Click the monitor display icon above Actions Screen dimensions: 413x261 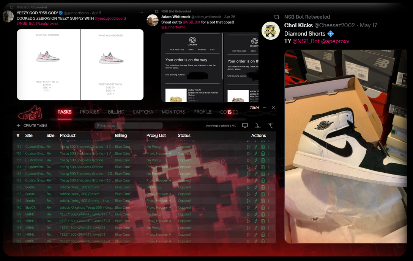[245, 125]
